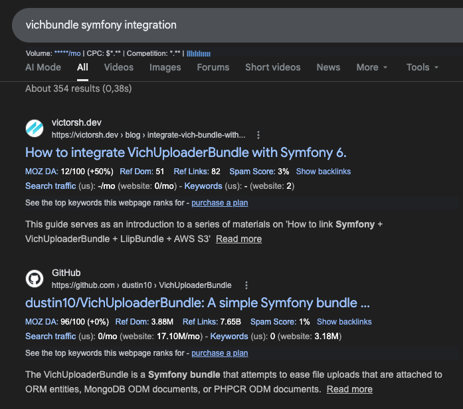Click Ref Dom link showing 3.88M
Viewport: 463px width, 409px height.
pos(144,321)
